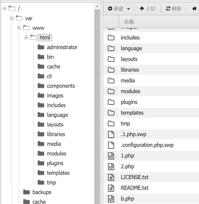Select the 1.php file name

(x=127, y=156)
